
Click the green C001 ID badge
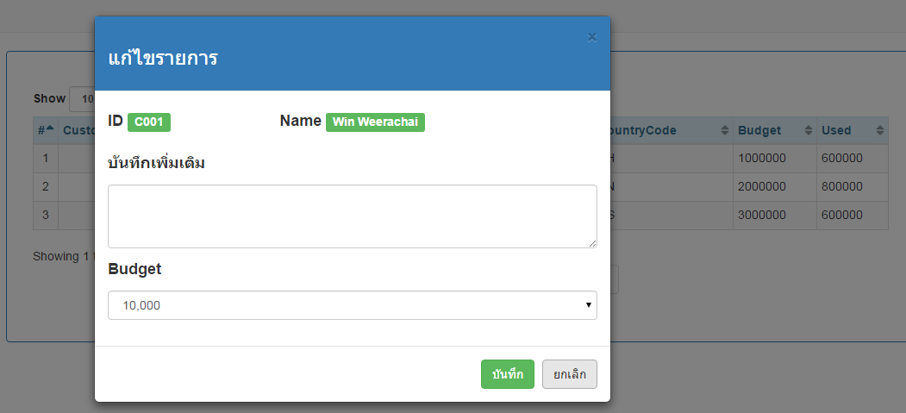pos(149,122)
